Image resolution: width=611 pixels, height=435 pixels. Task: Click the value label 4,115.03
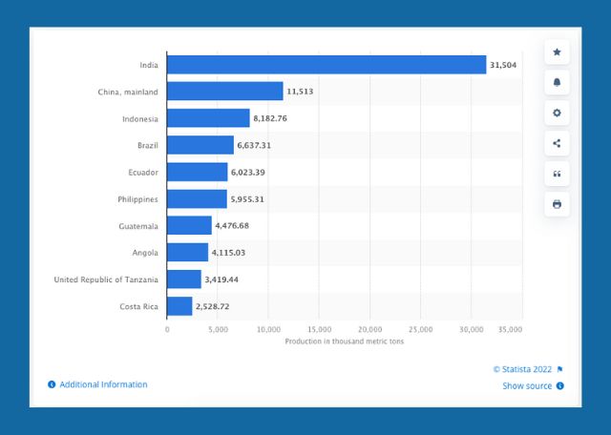(x=228, y=253)
